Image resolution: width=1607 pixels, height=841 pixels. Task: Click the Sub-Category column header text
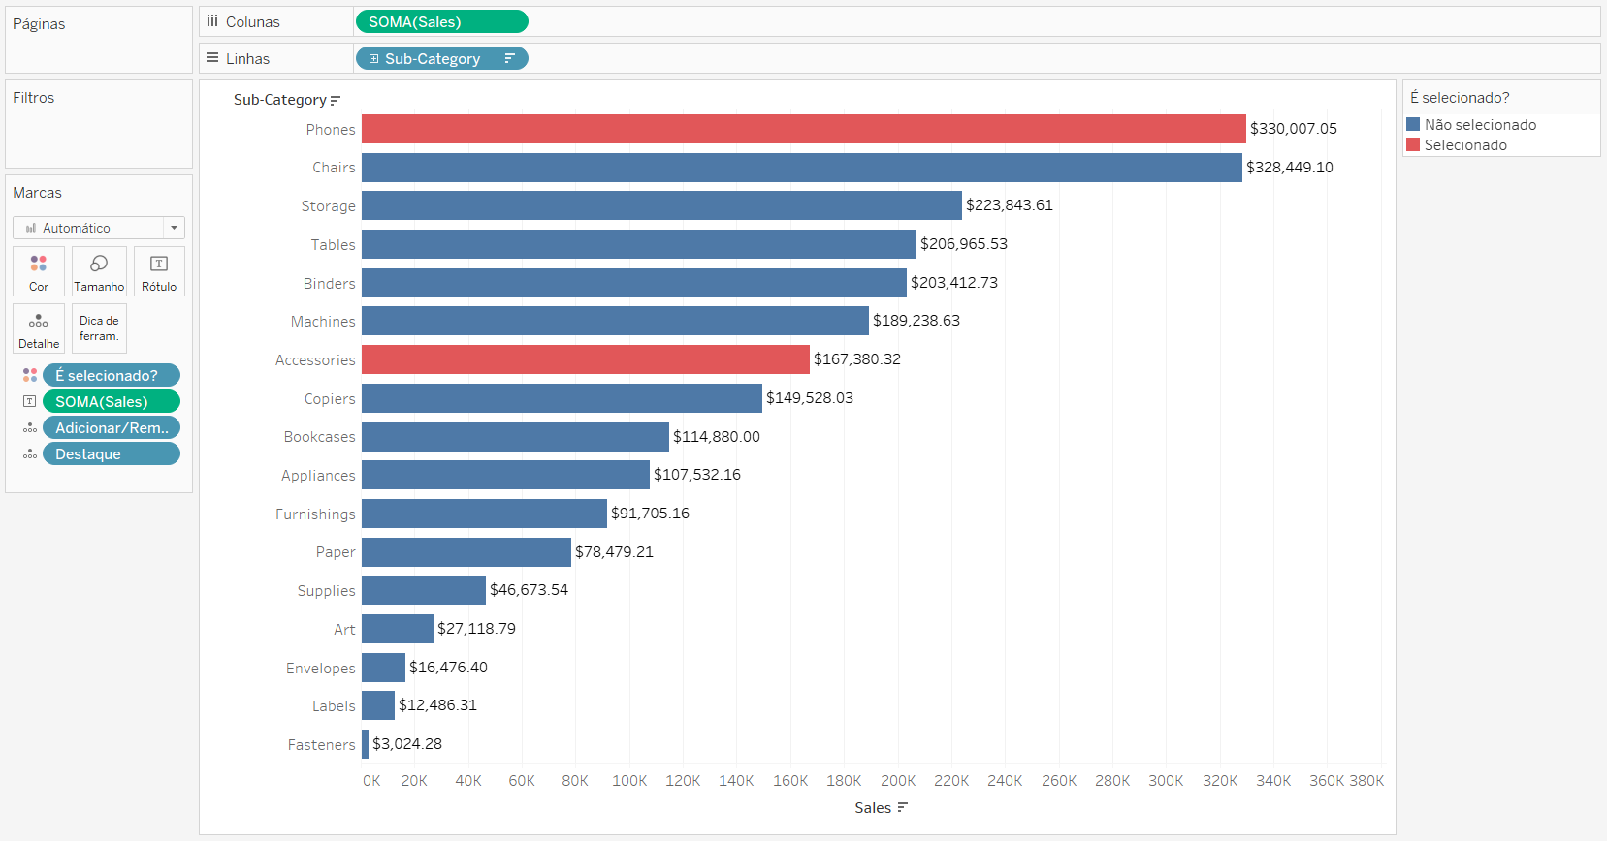(x=279, y=99)
